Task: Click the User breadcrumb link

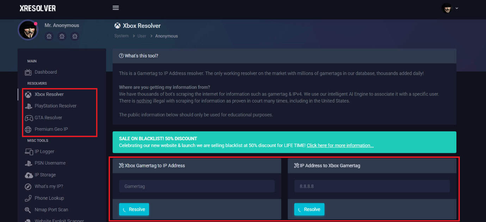Action: click(x=141, y=36)
